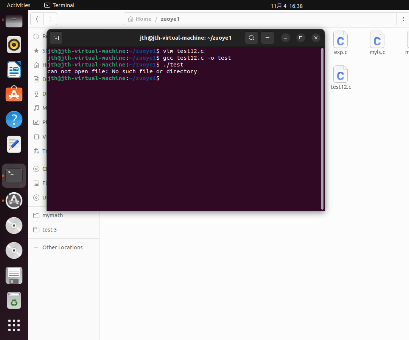Screen dimensions: 409x340
Task: Click Home in Files path bar
Action: pos(140,19)
